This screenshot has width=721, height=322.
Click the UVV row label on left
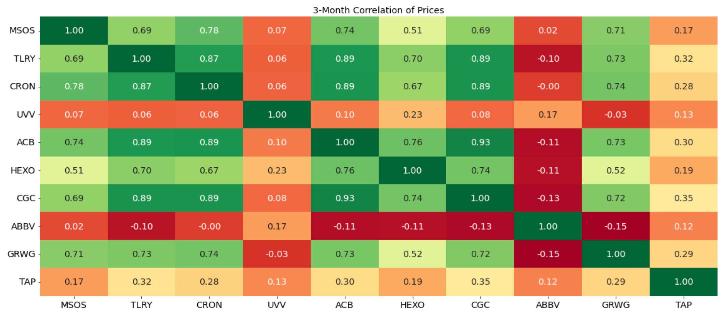coord(26,114)
